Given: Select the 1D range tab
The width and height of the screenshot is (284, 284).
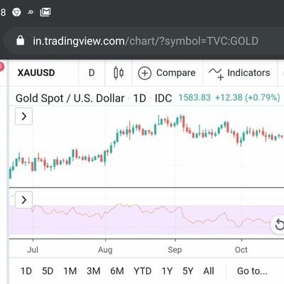Looking at the screenshot, I should (x=26, y=271).
